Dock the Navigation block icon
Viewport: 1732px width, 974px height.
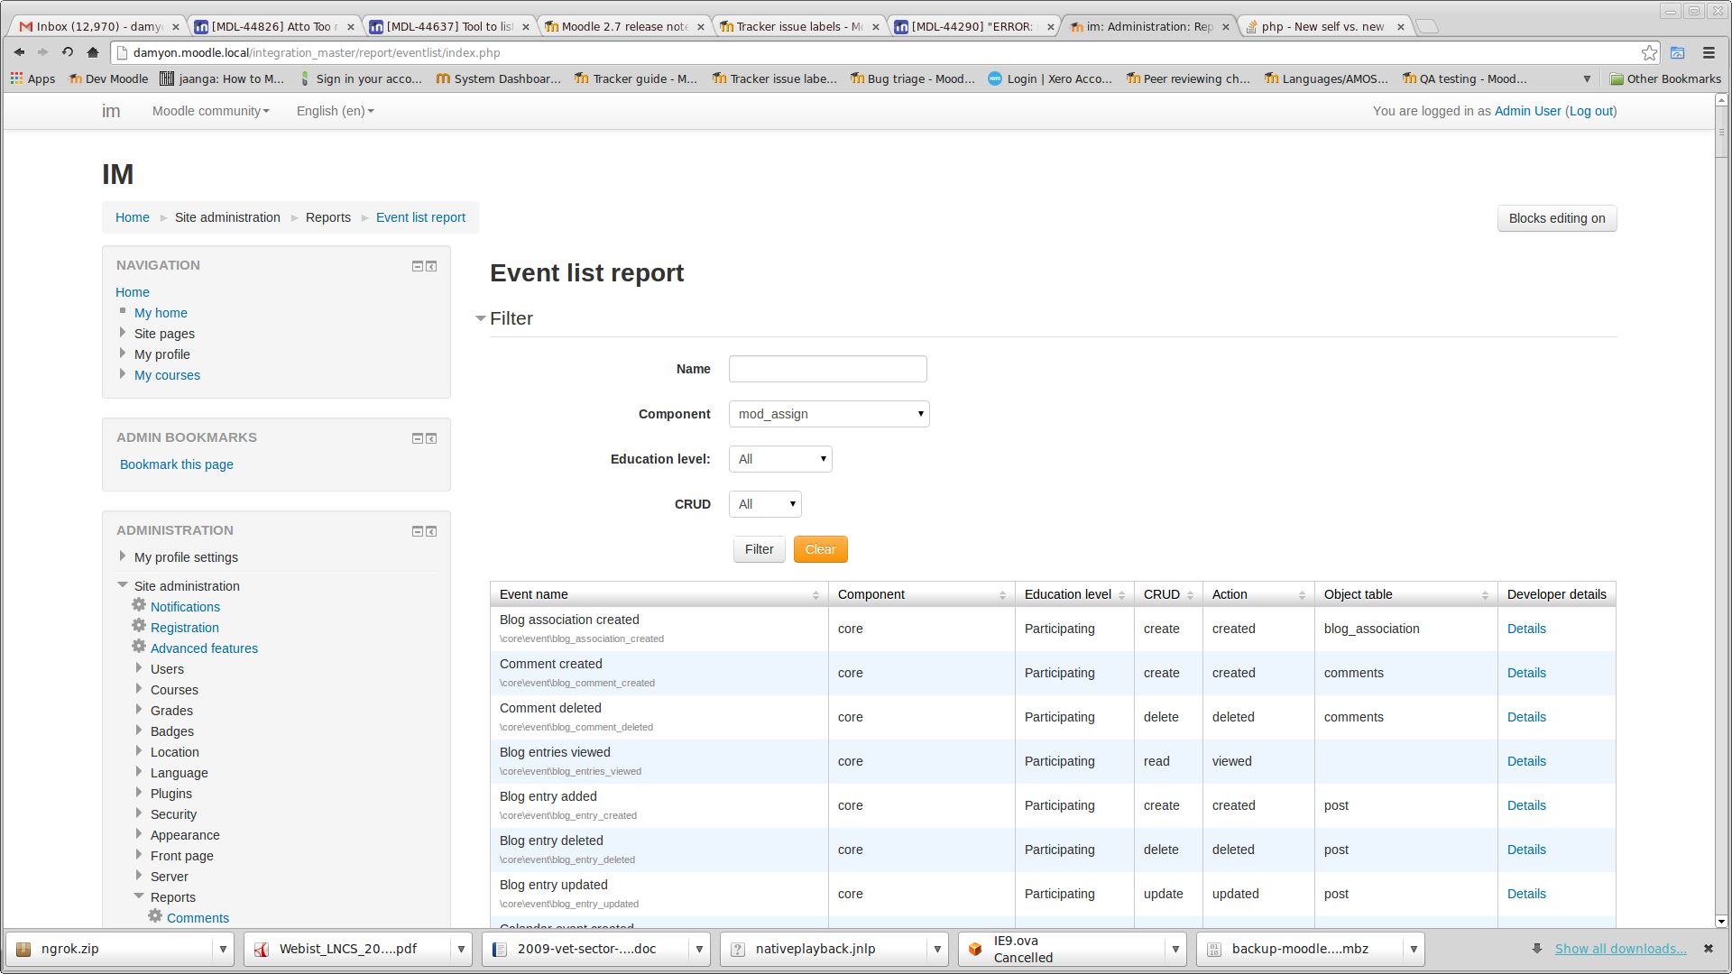click(431, 266)
